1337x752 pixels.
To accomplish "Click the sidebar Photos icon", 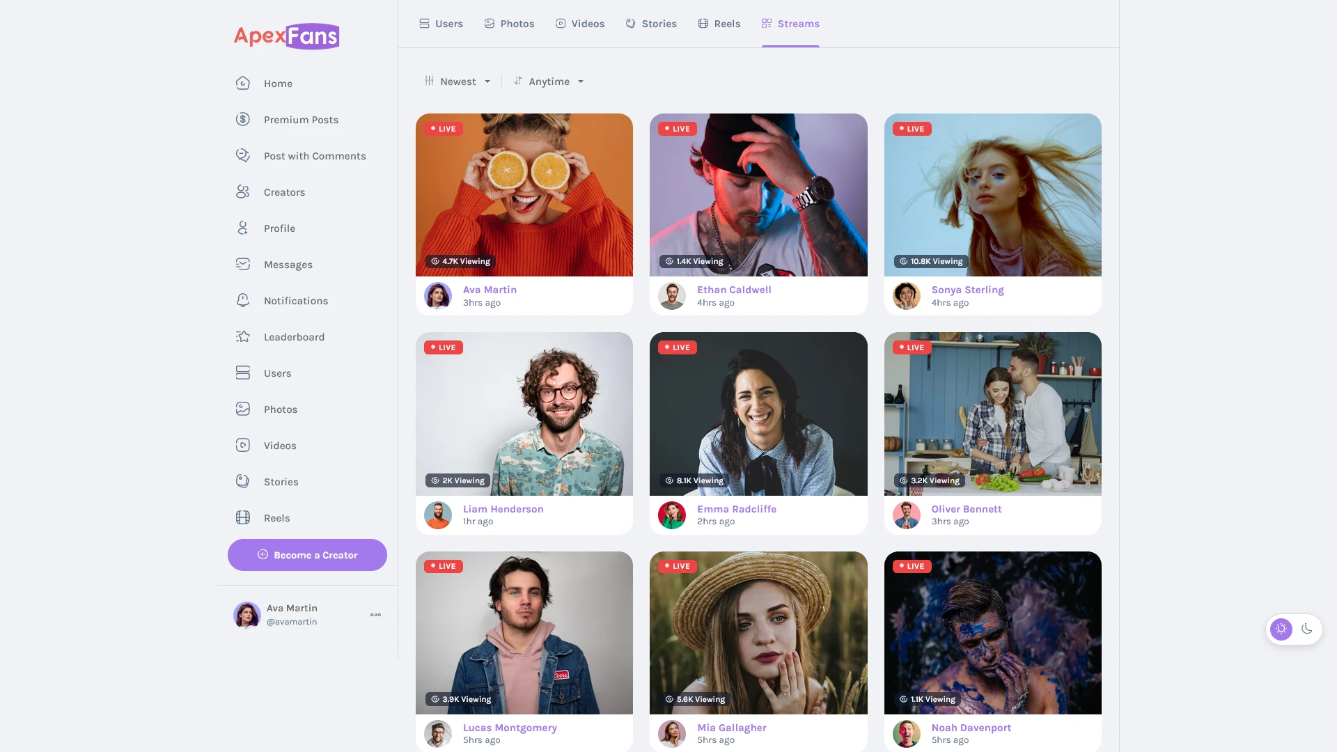I will [242, 409].
